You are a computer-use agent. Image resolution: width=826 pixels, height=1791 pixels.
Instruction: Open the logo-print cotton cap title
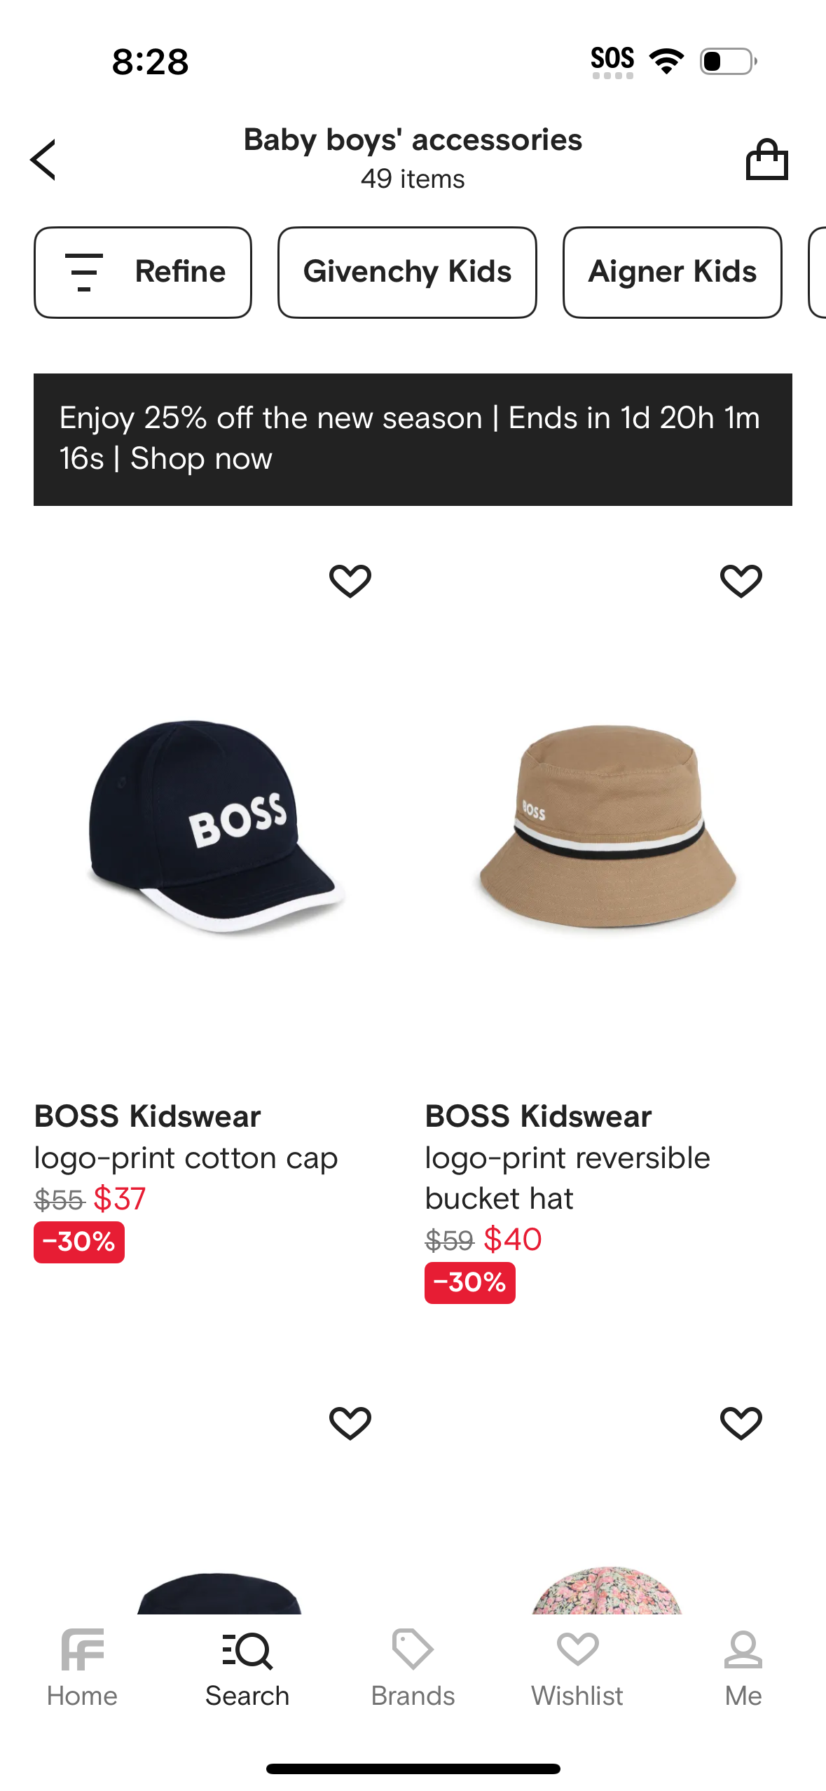186,1158
